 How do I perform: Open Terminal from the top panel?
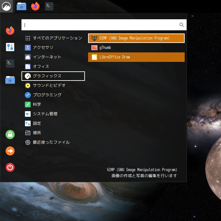49,6
